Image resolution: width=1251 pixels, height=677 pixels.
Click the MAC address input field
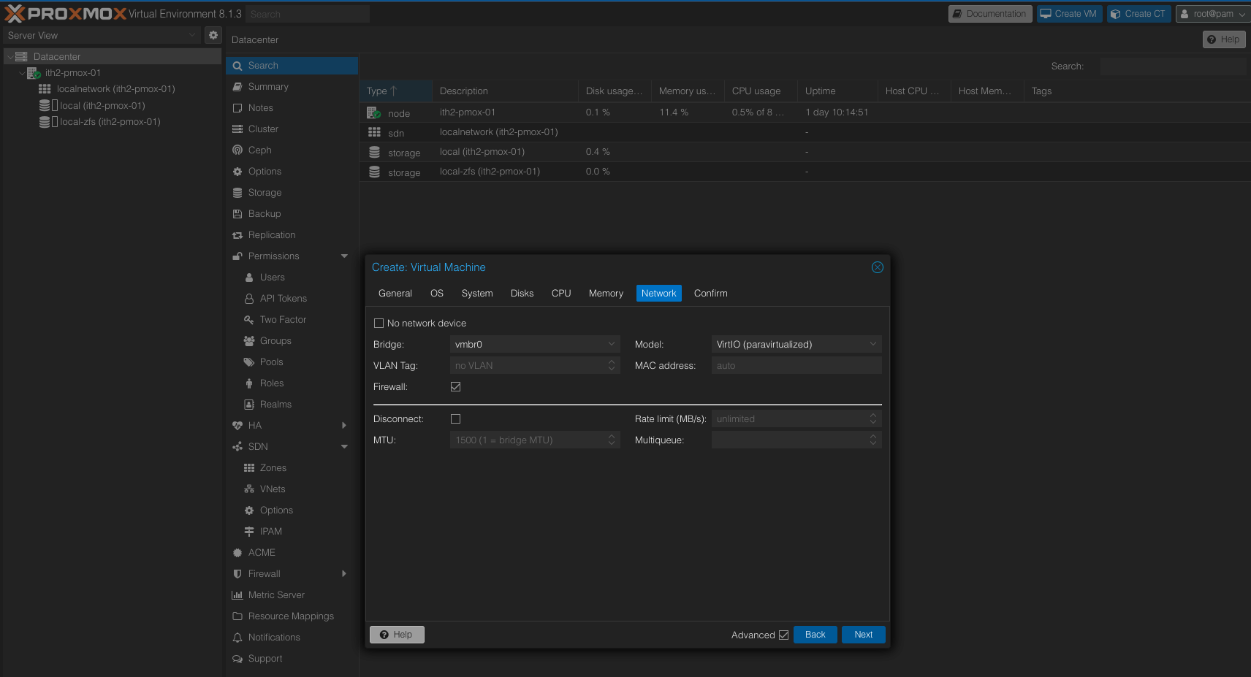point(796,366)
